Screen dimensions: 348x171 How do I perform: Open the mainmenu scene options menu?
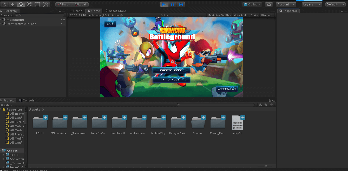[63, 20]
